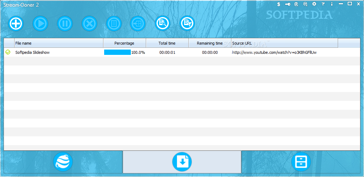Viewport: 364px width, 177px height.
Task: Click the 100.0% progress bar
Action: (x=117, y=52)
